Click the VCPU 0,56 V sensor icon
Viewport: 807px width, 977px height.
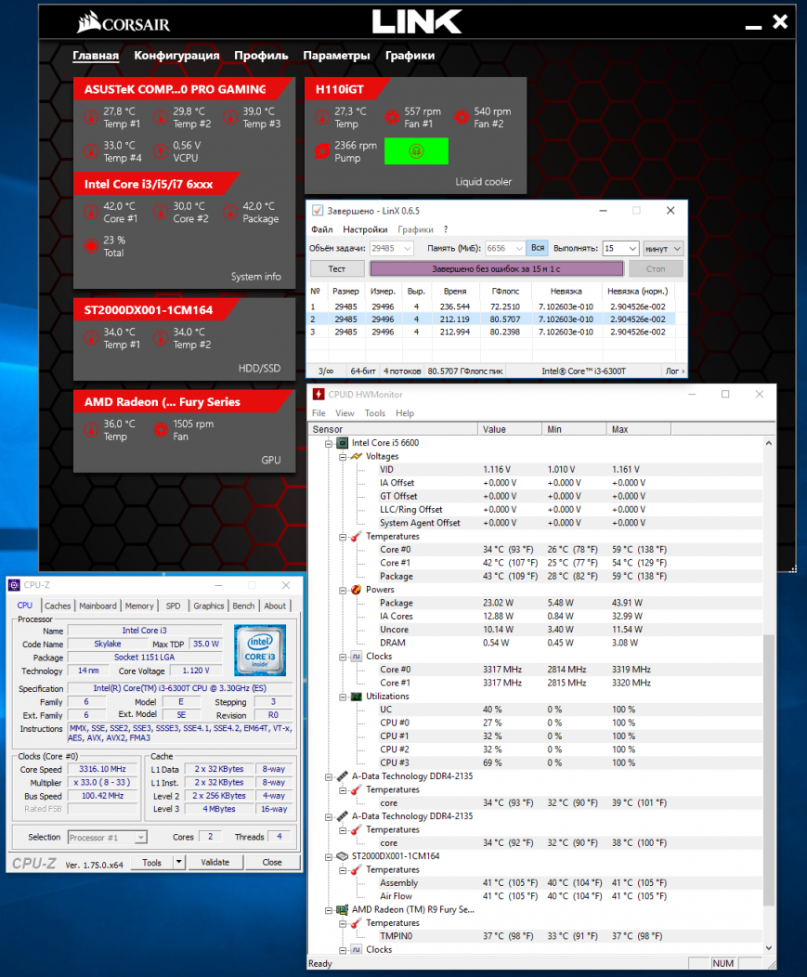tap(161, 150)
